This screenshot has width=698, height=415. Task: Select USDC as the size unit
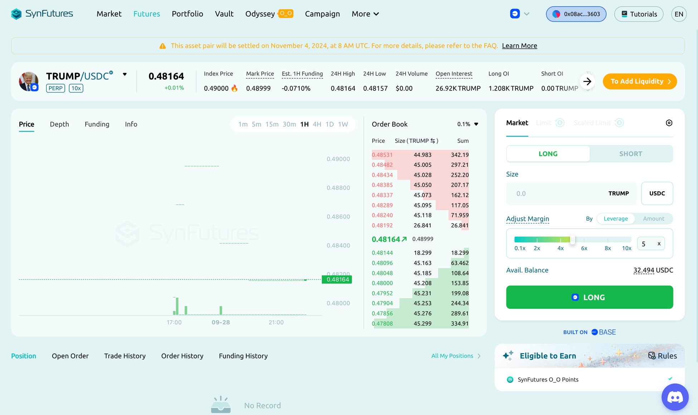[x=657, y=193]
